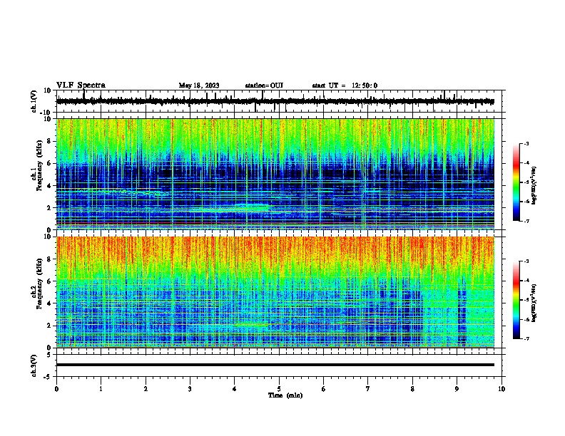Click the "ch.1(V)" axis label
This screenshot has width=565, height=436.
point(34,101)
